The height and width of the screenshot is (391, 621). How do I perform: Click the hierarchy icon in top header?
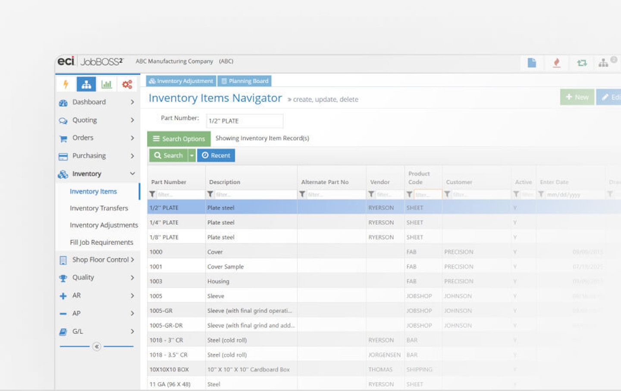coord(603,63)
